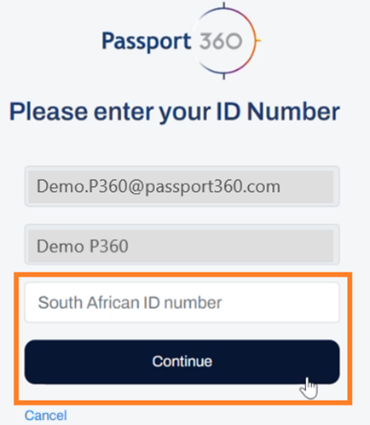
Task: Click the 'ID Number' words in the title
Action: pos(278,111)
